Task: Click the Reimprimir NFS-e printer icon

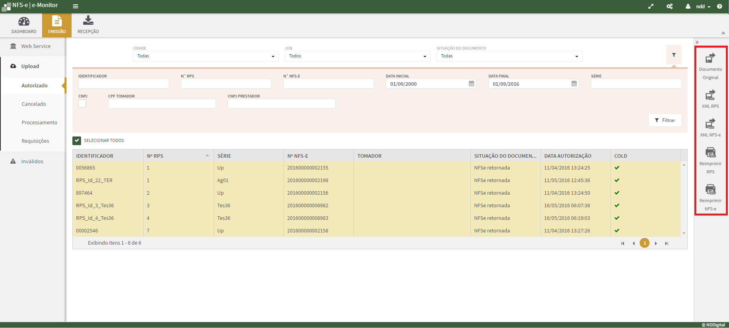Action: (x=710, y=190)
